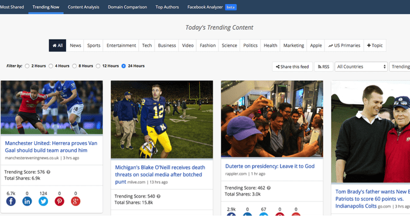Open the US Primaries topic
Viewport: 410px width, 216px height.
tap(344, 46)
